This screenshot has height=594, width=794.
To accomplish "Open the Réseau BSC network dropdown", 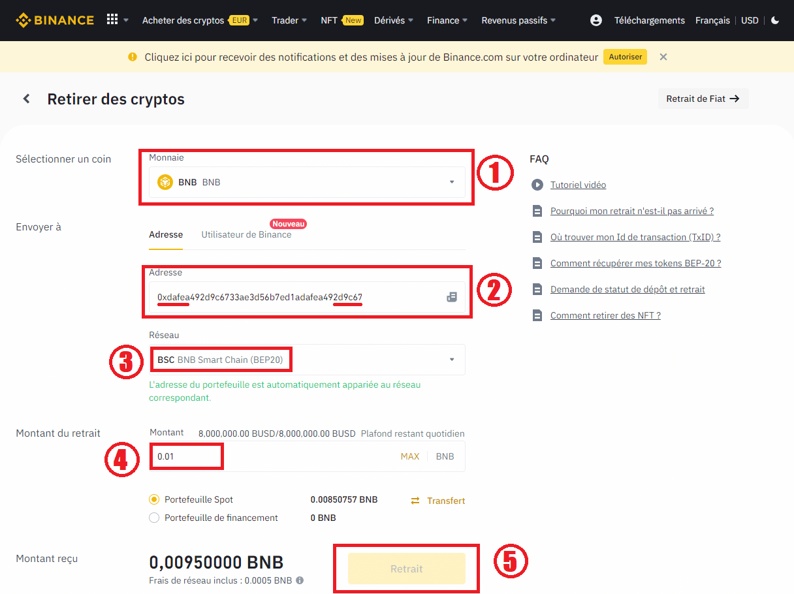I will point(451,359).
